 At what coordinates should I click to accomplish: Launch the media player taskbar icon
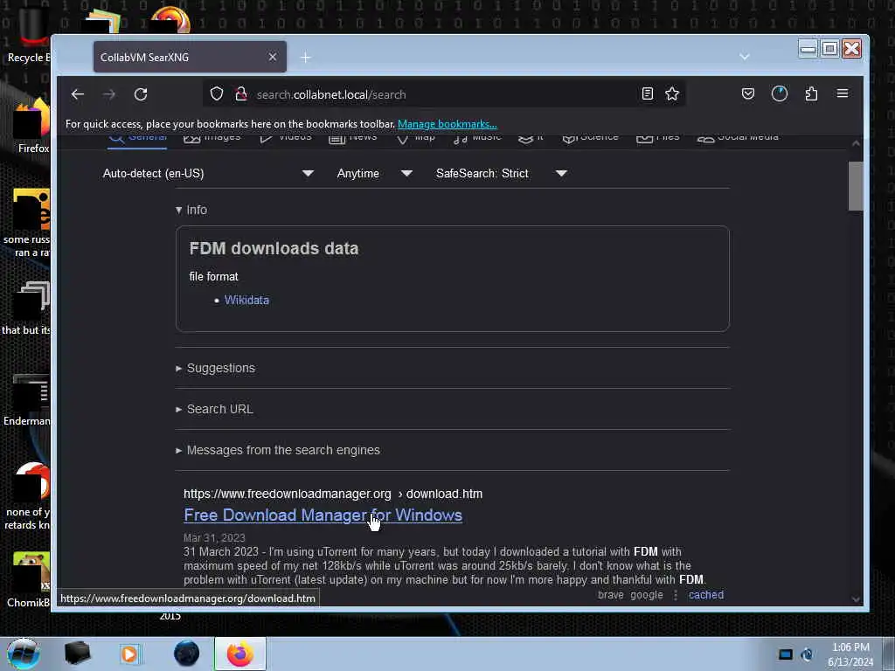pos(129,654)
